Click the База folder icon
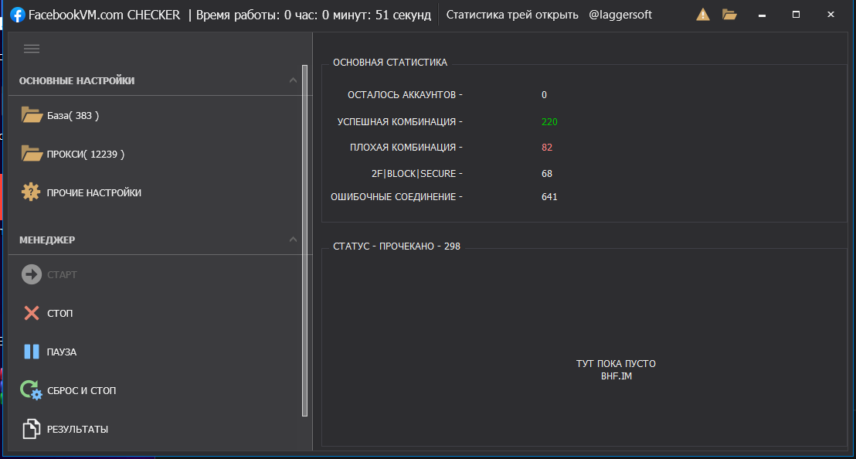856x459 pixels. [32, 115]
